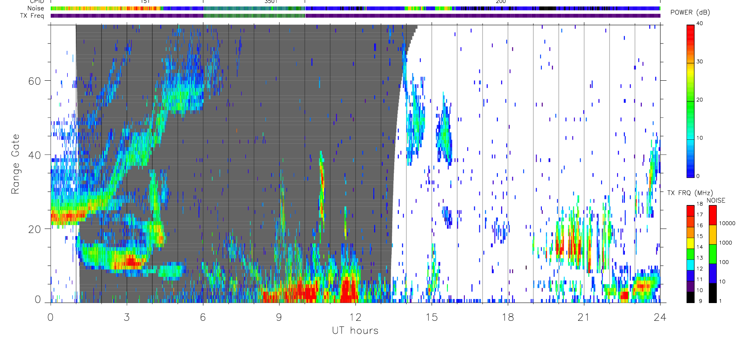Click the POWER (dB) color bar

[x=690, y=101]
